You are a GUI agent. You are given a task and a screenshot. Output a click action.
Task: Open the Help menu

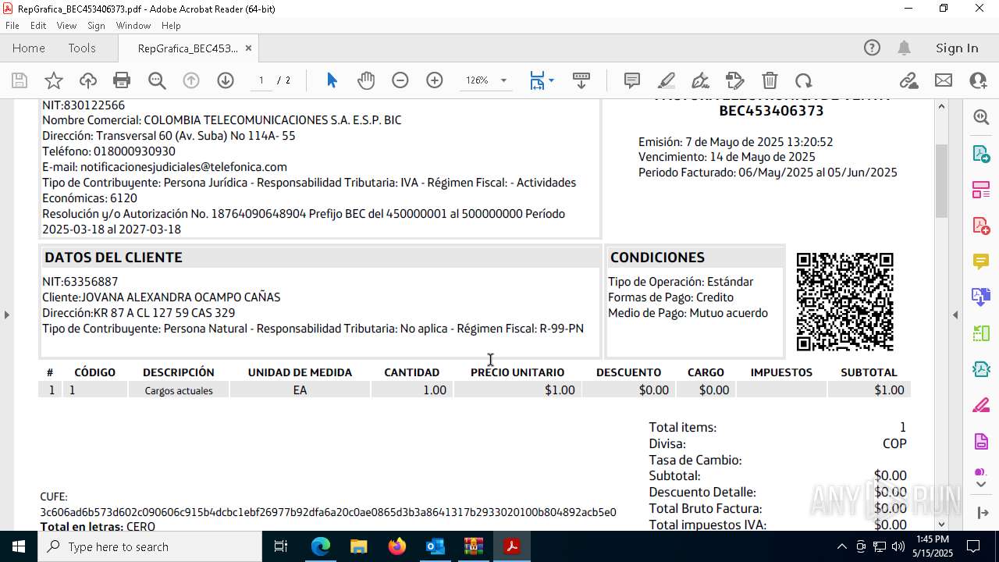pyautogui.click(x=171, y=26)
